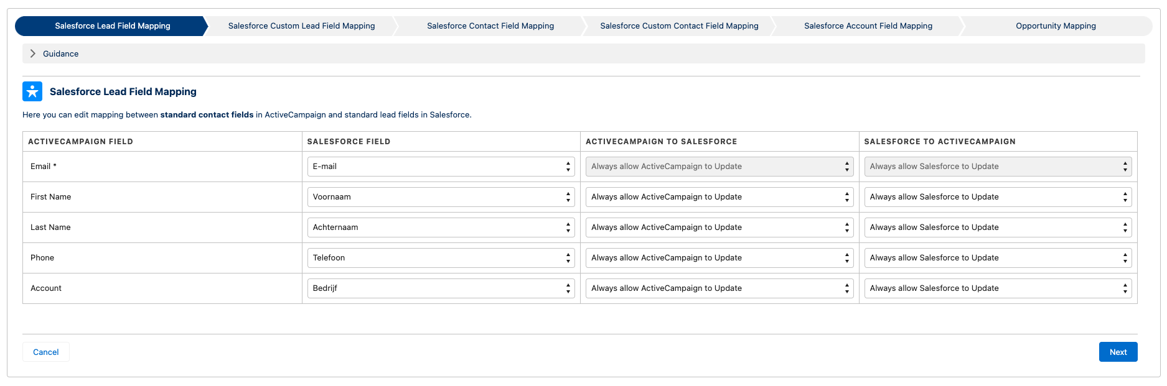This screenshot has height=386, width=1167.
Task: Select the Email * field label
Action: click(44, 167)
